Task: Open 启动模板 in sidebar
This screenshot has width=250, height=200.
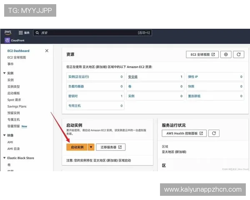Action: pyautogui.click(x=14, y=93)
